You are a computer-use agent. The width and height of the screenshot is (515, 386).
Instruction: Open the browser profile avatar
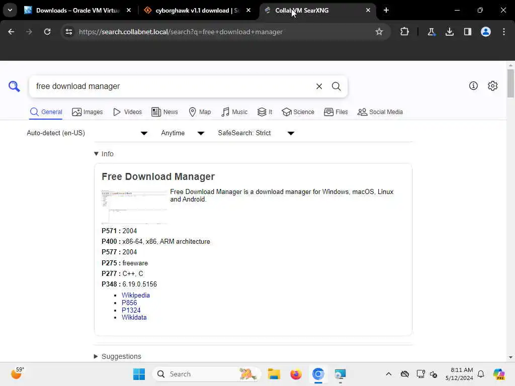click(x=486, y=32)
